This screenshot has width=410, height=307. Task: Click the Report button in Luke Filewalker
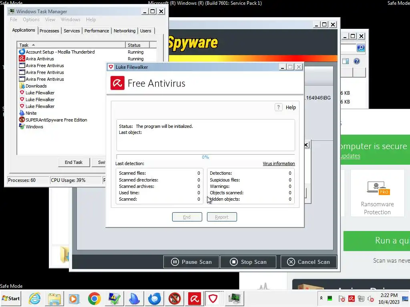click(222, 217)
